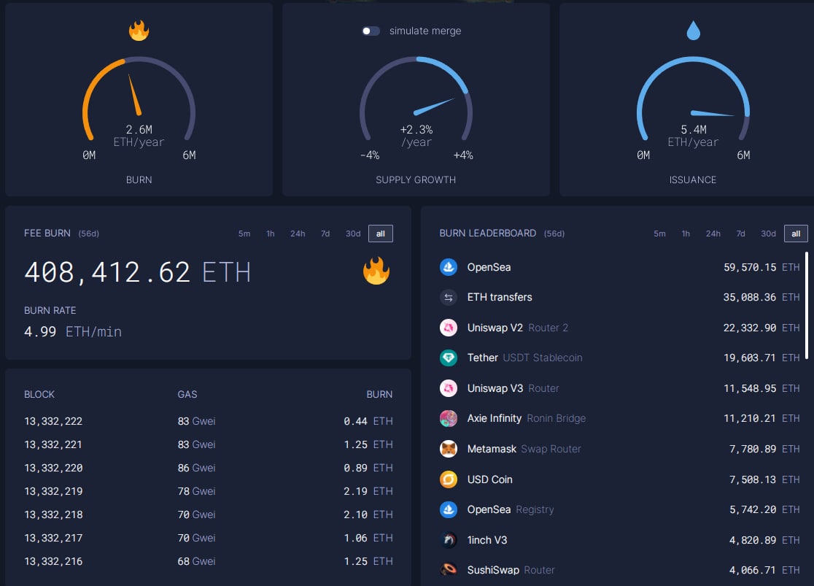Select 5m timeframe in Fee Burn panel
This screenshot has width=814, height=586.
(x=244, y=234)
